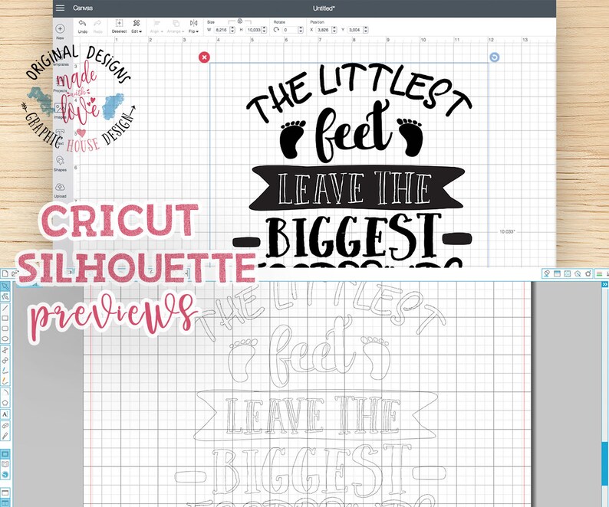Toggle the size lock icon
609x507 pixels.
pyautogui.click(x=239, y=21)
